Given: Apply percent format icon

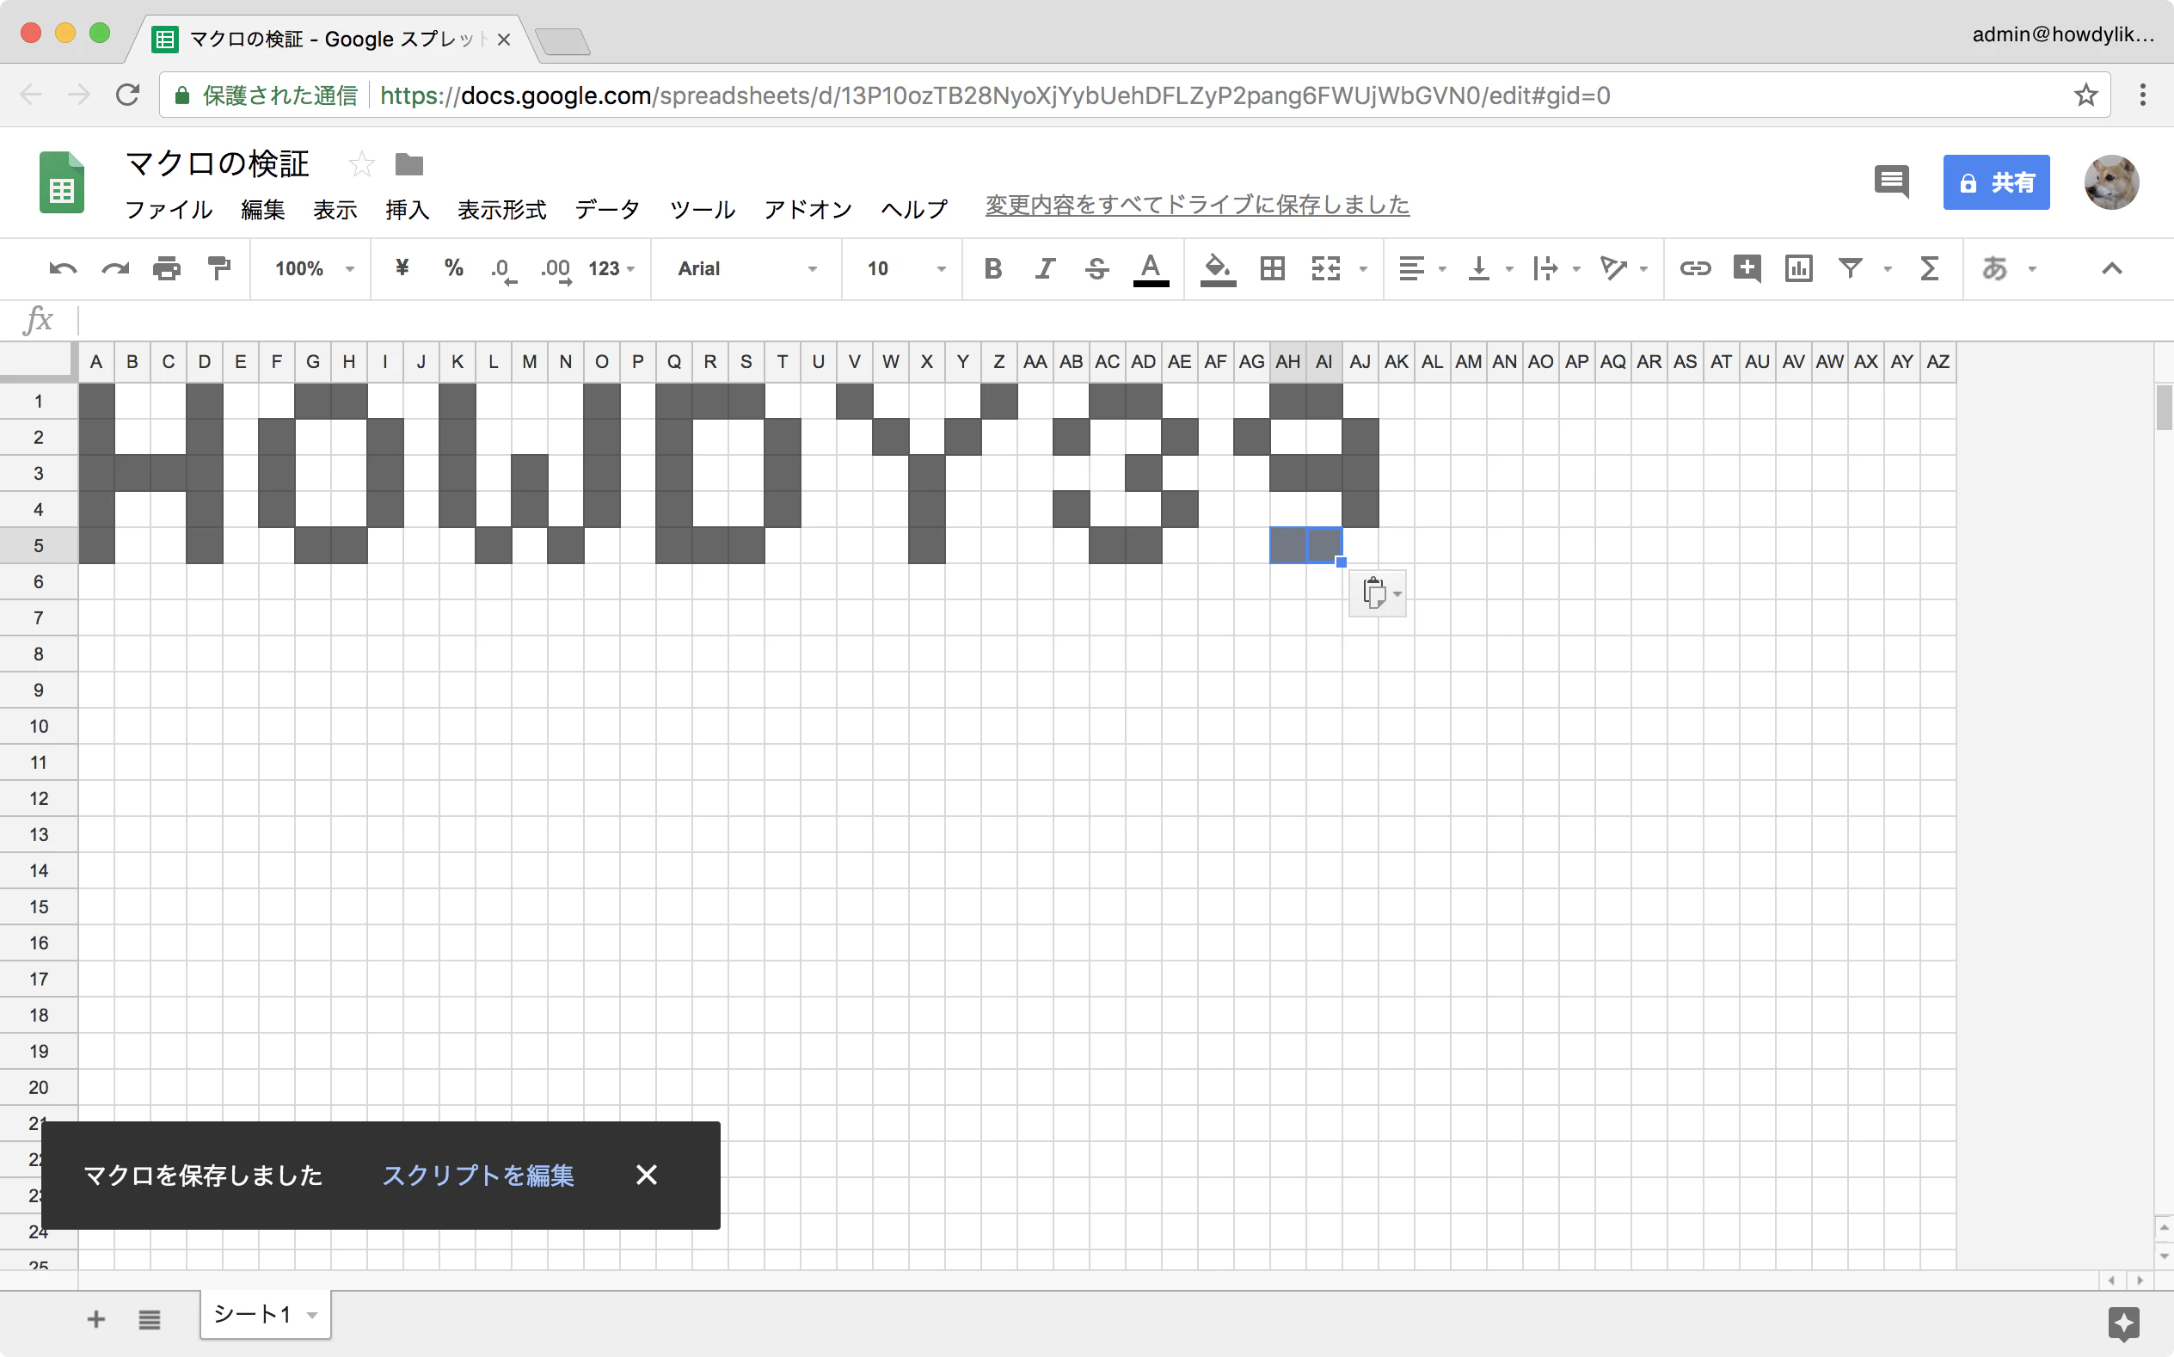Looking at the screenshot, I should (x=454, y=267).
